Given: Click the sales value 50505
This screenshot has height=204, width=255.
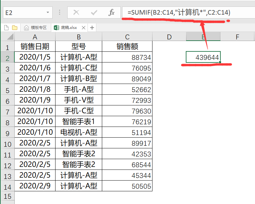Looking at the screenshot, I should [x=127, y=186].
